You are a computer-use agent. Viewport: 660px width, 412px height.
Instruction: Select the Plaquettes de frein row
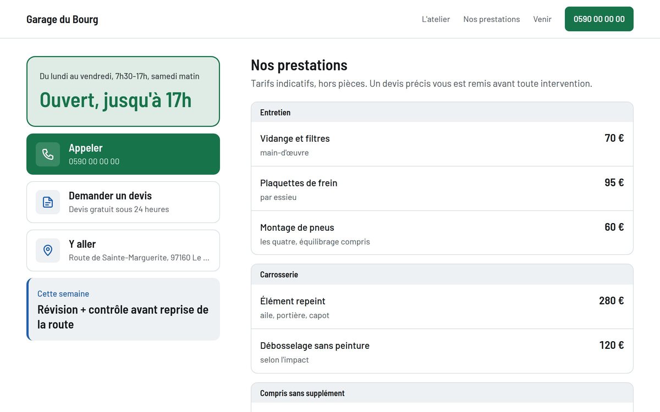pos(442,188)
